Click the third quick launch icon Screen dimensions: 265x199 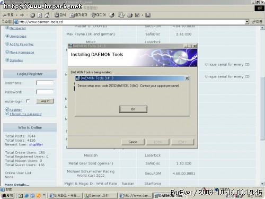[32, 196]
